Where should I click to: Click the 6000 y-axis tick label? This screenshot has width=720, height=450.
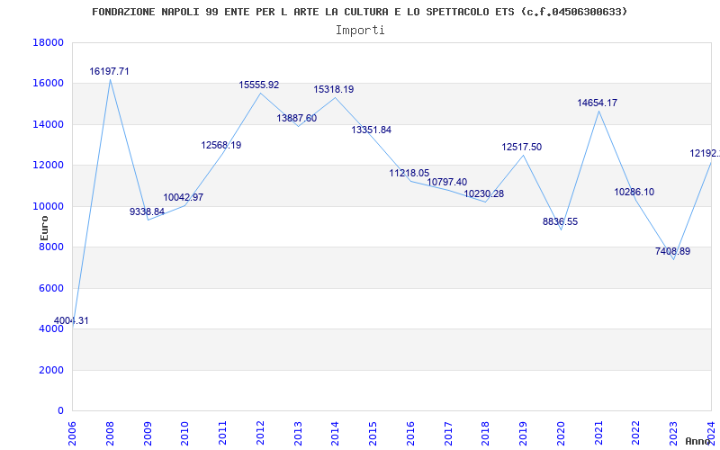(x=51, y=288)
